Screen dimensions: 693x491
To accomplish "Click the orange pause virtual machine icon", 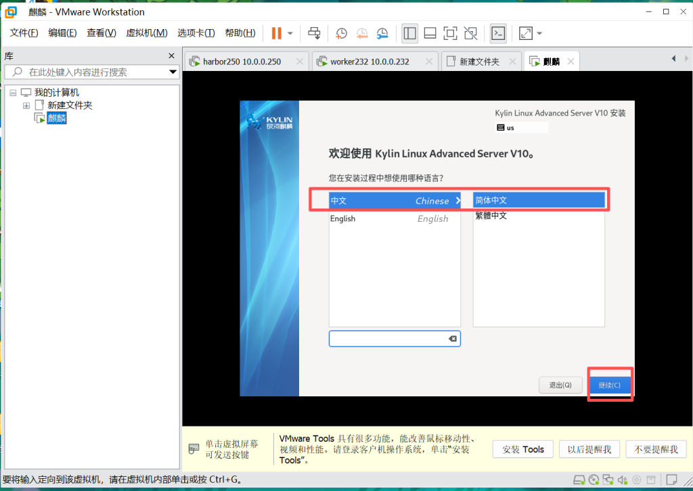I will 276,33.
